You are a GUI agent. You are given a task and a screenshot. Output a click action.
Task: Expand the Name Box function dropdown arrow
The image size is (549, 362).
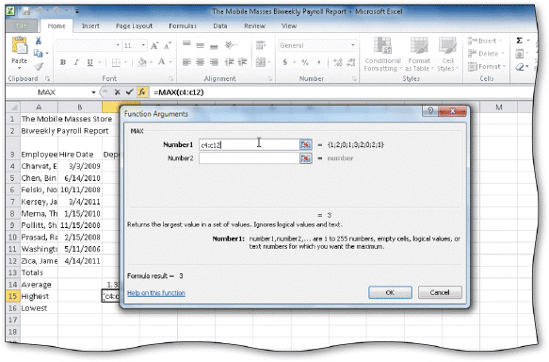(93, 92)
